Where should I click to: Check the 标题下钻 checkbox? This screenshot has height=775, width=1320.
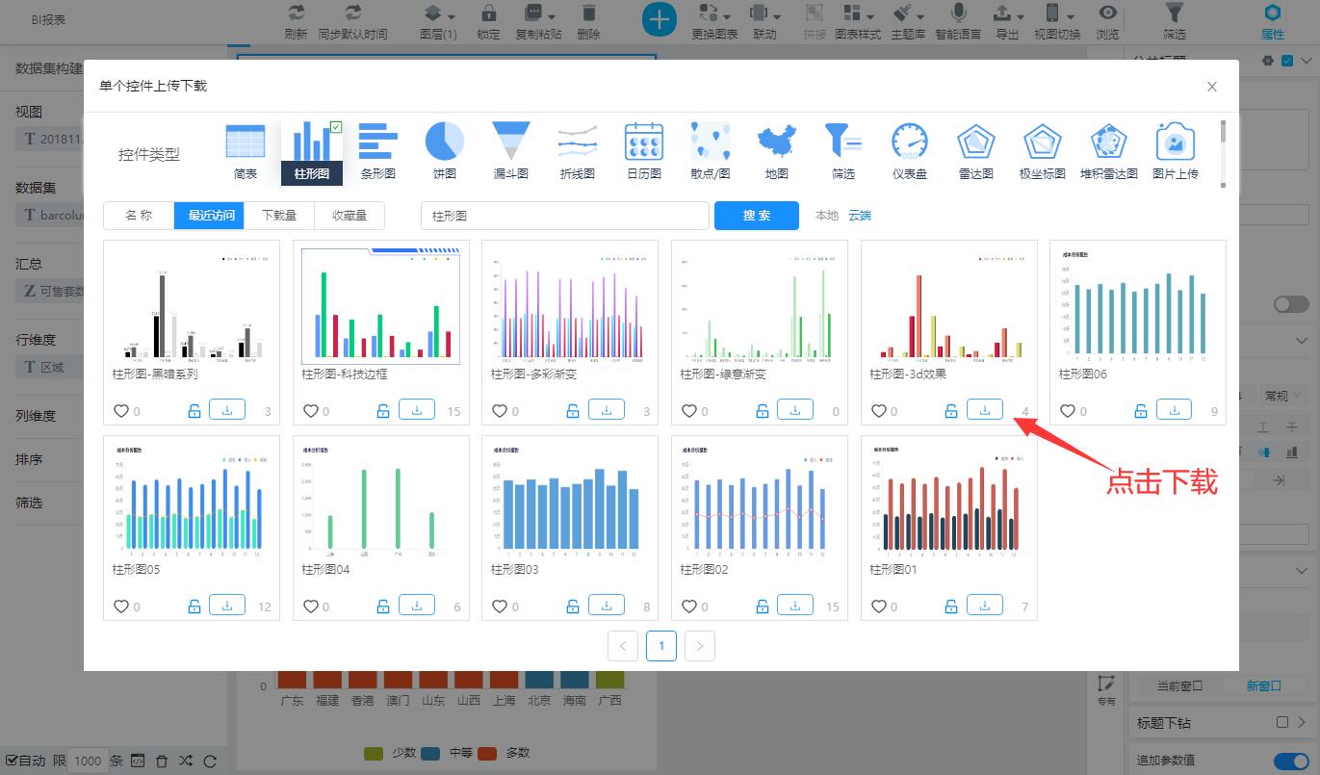[1282, 722]
